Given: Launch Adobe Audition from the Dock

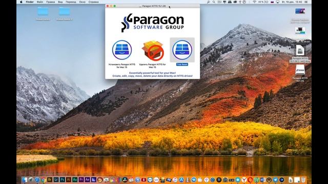Looking at the screenshot, I should [x=75, y=179].
